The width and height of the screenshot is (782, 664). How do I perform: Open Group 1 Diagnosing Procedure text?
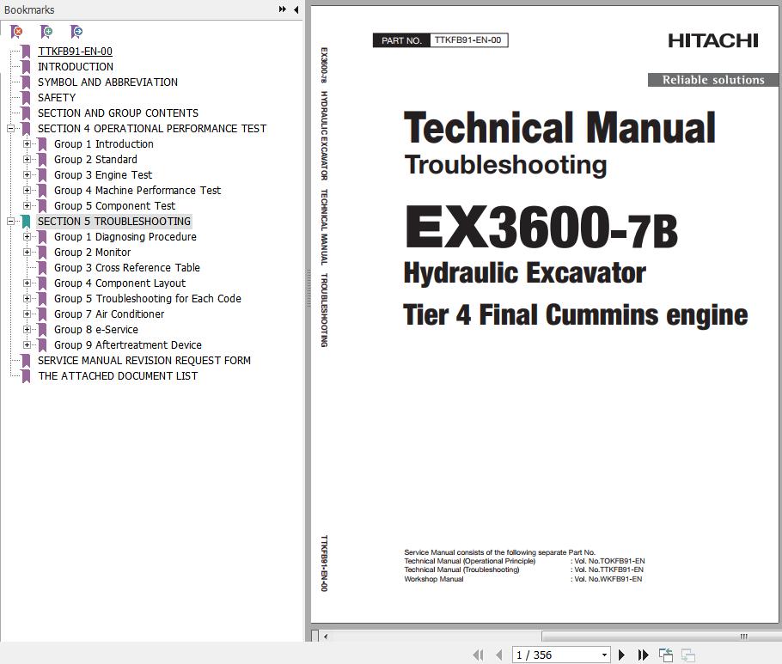pyautogui.click(x=125, y=237)
